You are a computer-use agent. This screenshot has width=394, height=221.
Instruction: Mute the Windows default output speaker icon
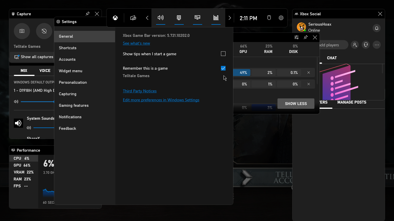pos(16,102)
